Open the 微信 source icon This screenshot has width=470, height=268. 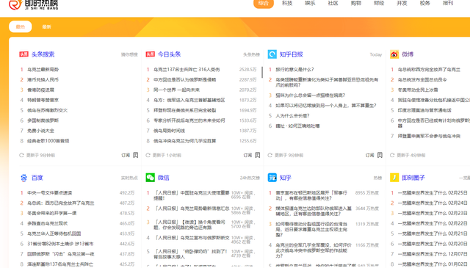[150, 178]
